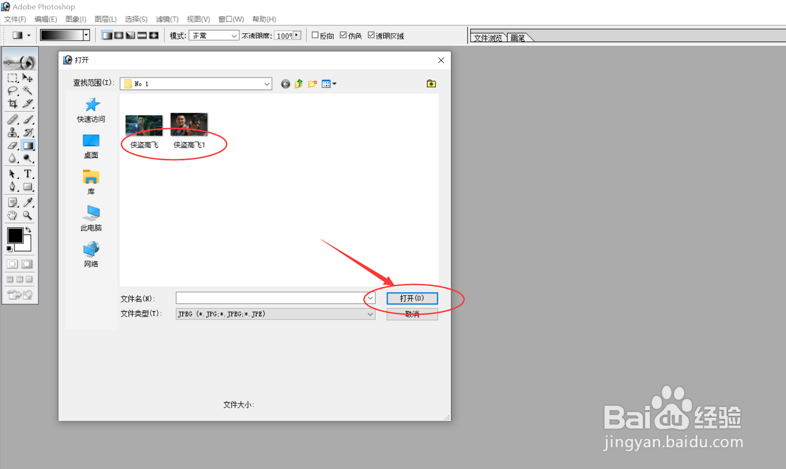Select the Hand tool
The width and height of the screenshot is (786, 469).
point(13,215)
